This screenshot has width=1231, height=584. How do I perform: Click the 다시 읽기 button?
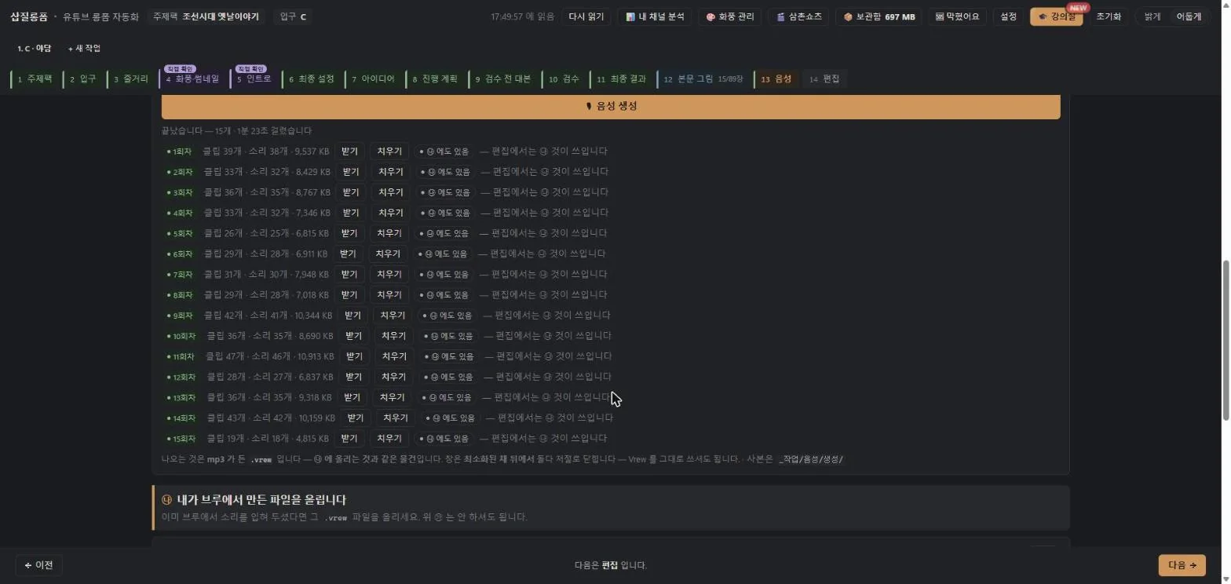586,16
